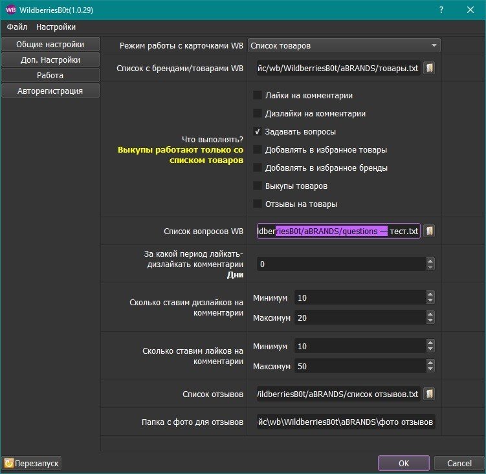Browse for the reviews list file
486x474 pixels.
429,394
